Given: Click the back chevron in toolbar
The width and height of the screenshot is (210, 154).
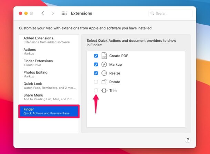Looking at the screenshot, I should (x=43, y=13).
